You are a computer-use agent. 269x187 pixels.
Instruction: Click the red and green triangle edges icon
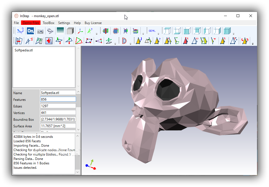tap(79, 41)
